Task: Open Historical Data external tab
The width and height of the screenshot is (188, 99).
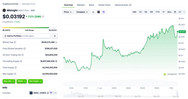Action: (x=123, y=5)
